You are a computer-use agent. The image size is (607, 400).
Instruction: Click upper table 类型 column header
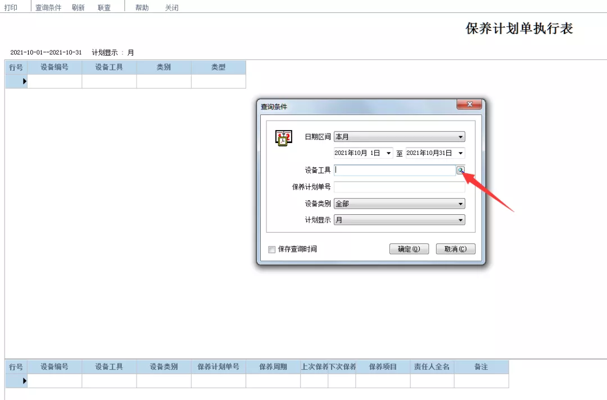(218, 67)
